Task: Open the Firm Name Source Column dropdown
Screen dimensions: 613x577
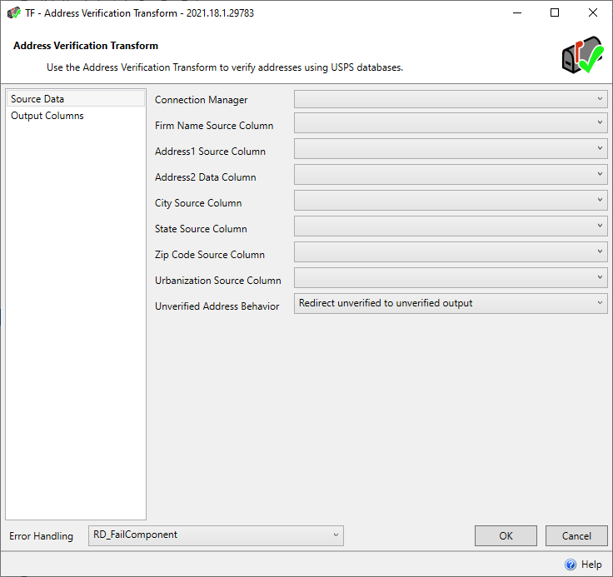Action: click(451, 122)
